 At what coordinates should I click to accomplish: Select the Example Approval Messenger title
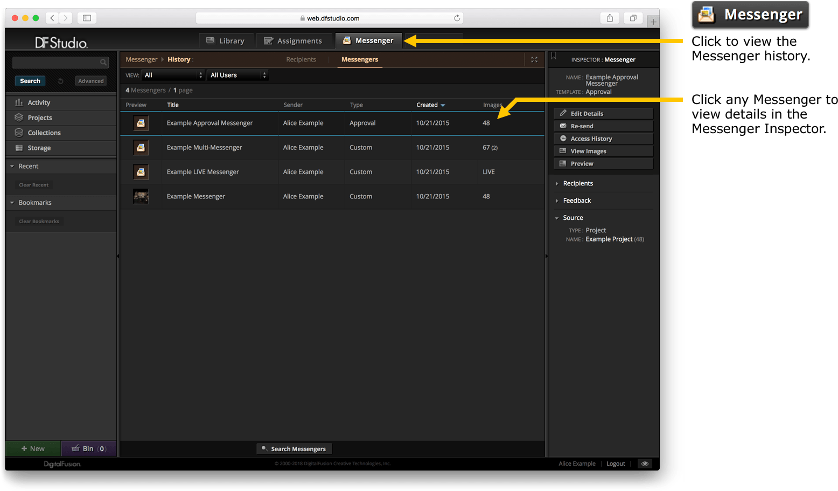coord(210,123)
